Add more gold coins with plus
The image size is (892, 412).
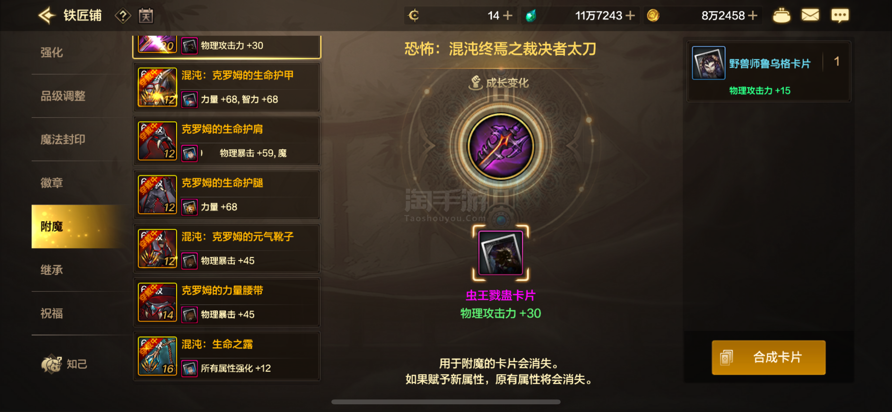pos(753,16)
